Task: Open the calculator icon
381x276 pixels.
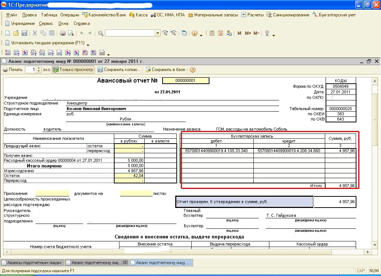Action: (212, 33)
